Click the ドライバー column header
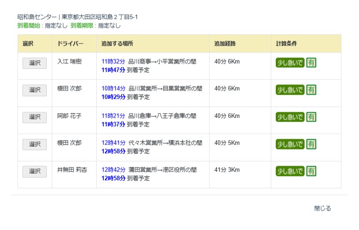This screenshot has width=359, height=230. (70, 44)
